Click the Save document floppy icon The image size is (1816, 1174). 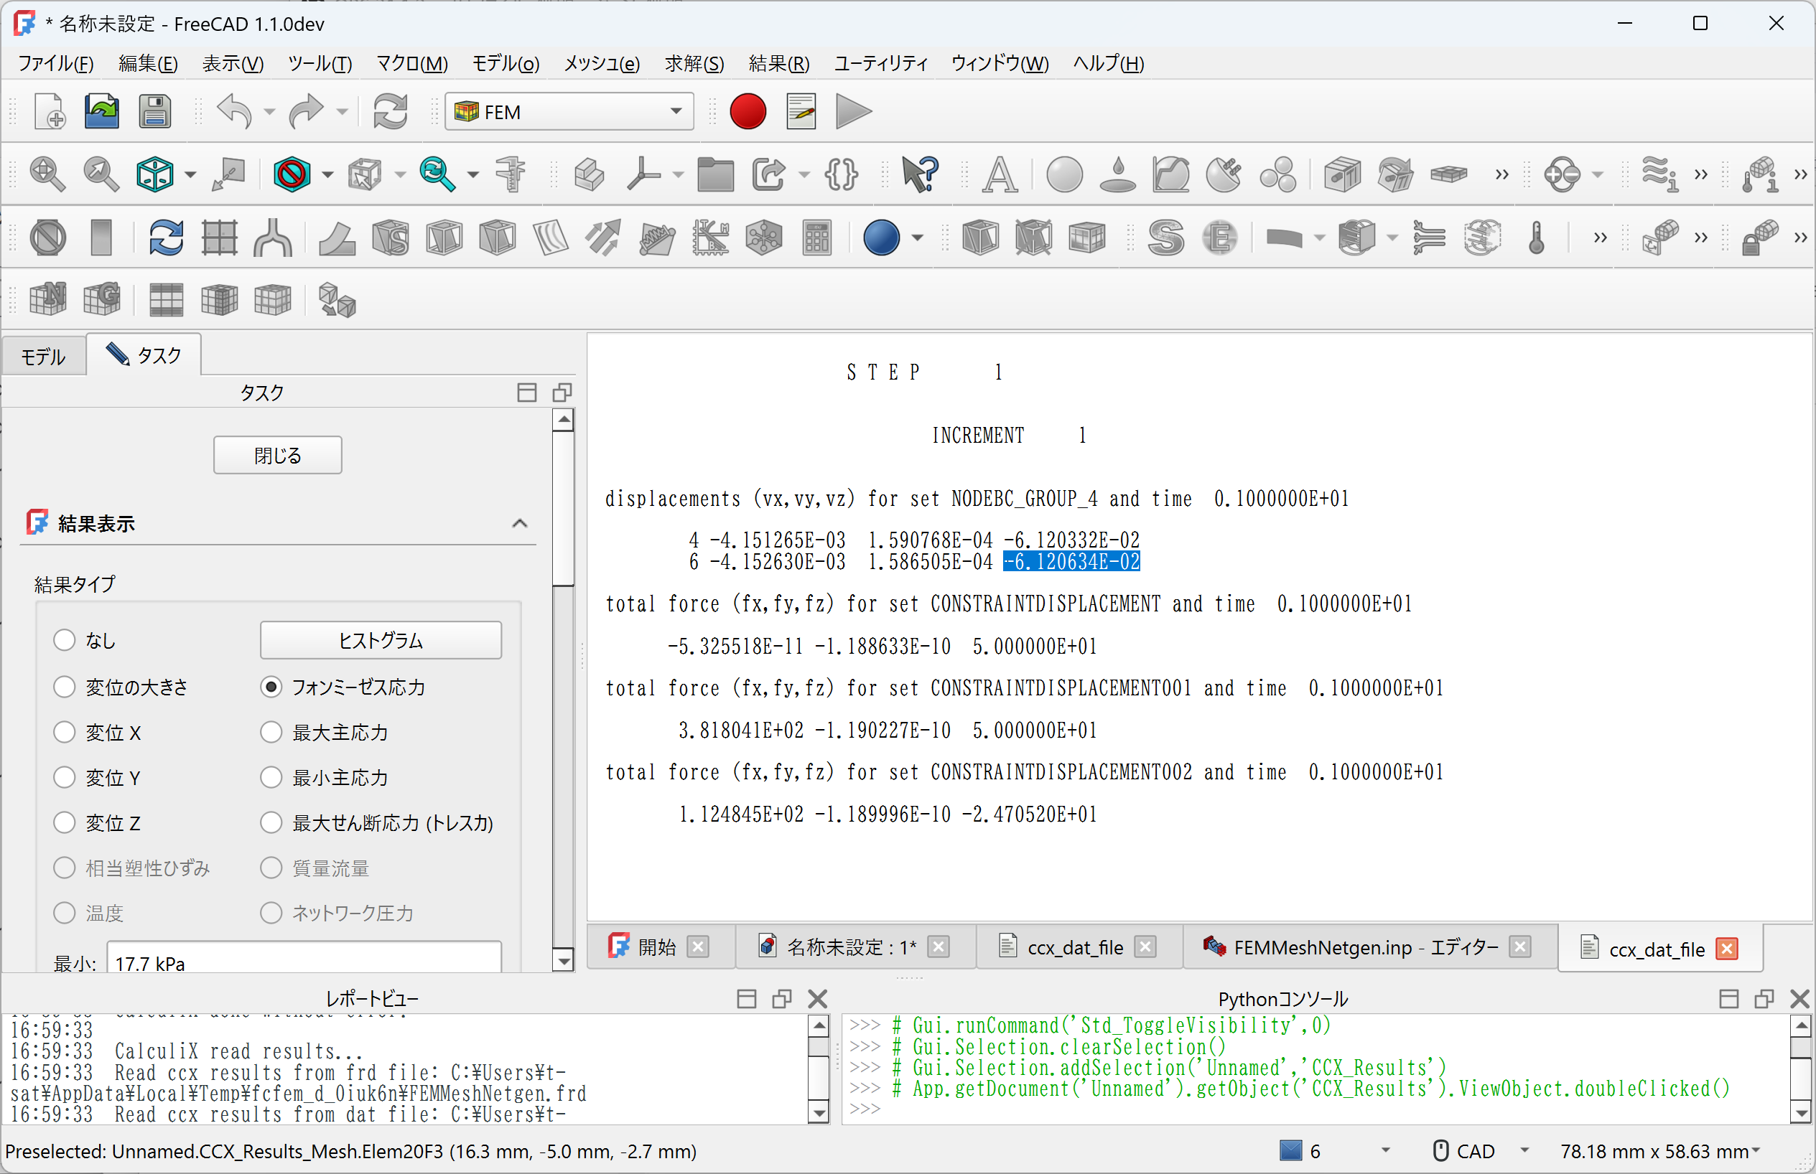tap(154, 112)
